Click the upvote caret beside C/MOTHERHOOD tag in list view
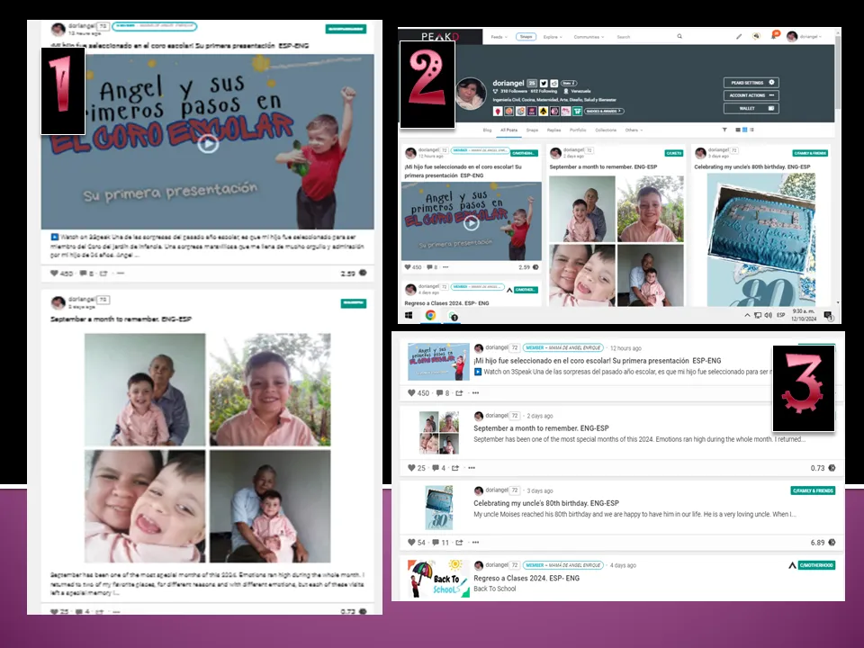864x648 pixels. [792, 565]
